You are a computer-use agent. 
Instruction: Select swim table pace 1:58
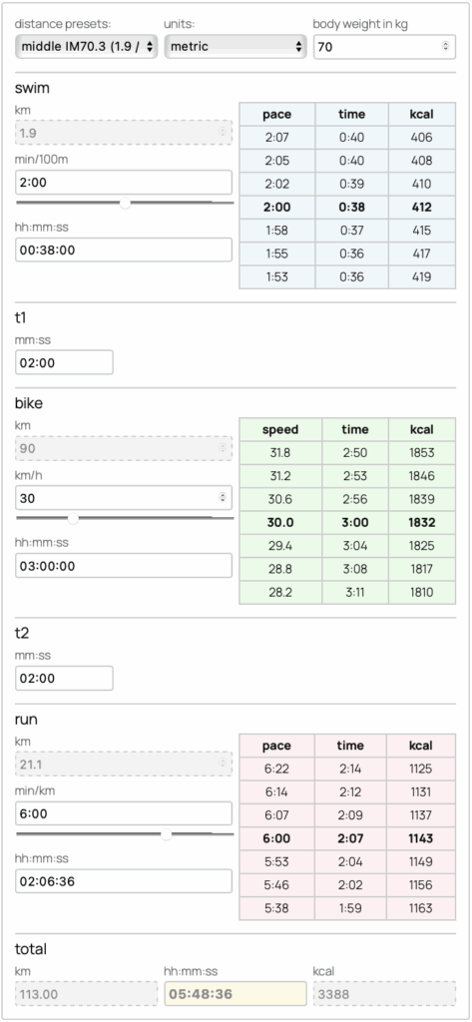[x=277, y=231]
